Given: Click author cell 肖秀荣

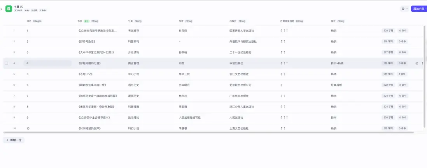Looking at the screenshot, I should (183, 31).
